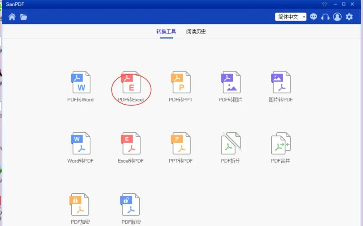The image size is (363, 226).
Task: Click the Excel转PDF label text
Action: 131,161
